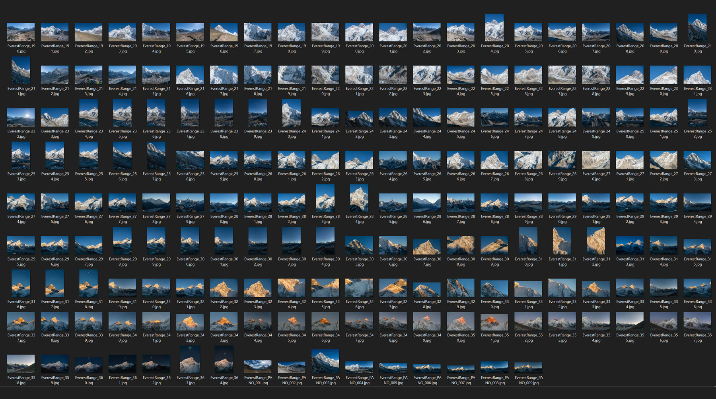Click the filename label EverestRange_287.jpg
This screenshot has width=716, height=399.
point(461,219)
